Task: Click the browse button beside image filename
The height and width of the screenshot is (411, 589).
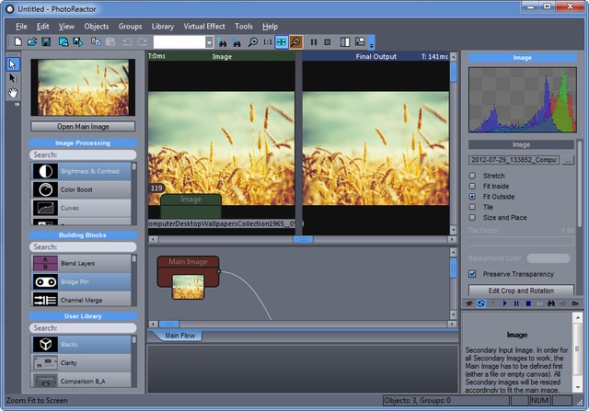Action: click(567, 160)
